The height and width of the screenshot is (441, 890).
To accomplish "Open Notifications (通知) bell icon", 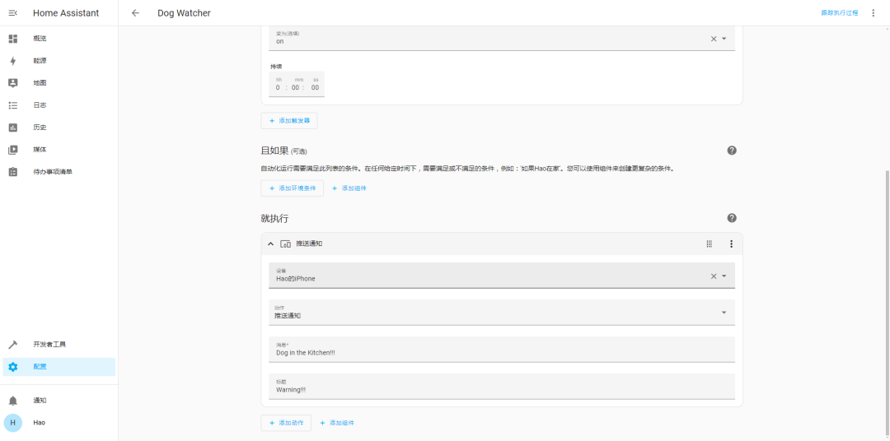I will tap(13, 401).
